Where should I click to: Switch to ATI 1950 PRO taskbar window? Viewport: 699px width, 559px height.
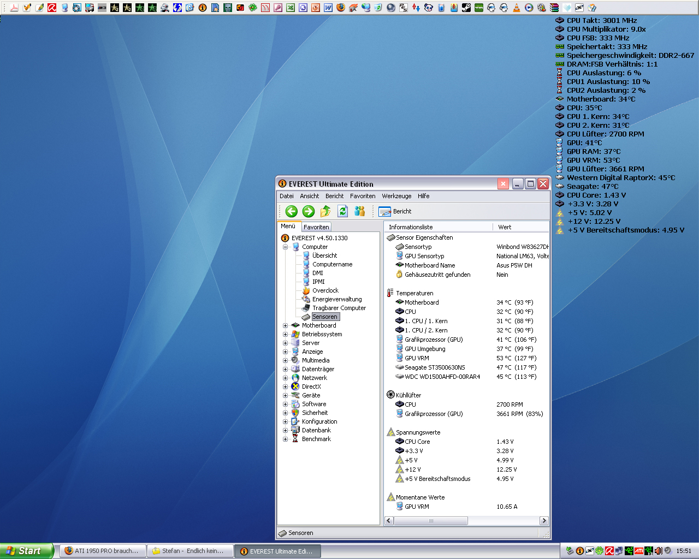pos(103,551)
